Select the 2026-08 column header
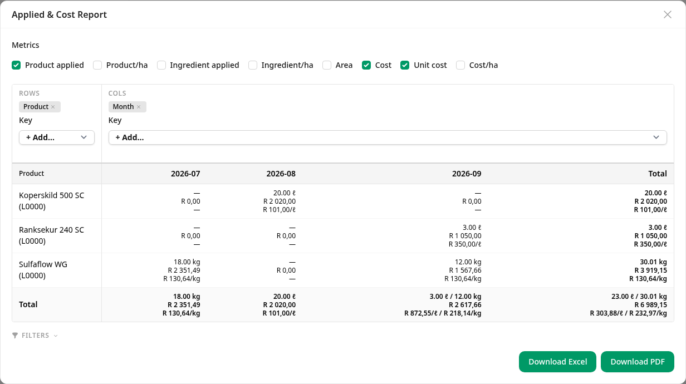 281,174
